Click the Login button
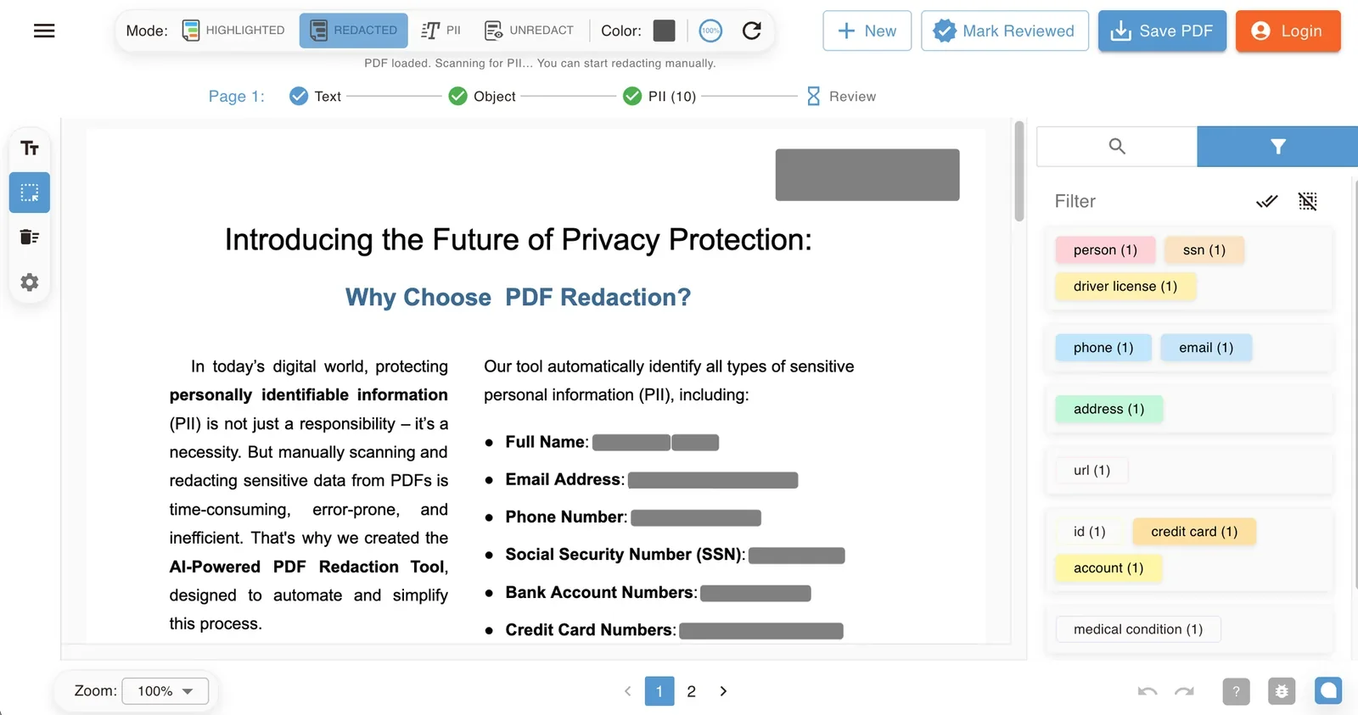Viewport: 1358px width, 715px height. coord(1288,31)
